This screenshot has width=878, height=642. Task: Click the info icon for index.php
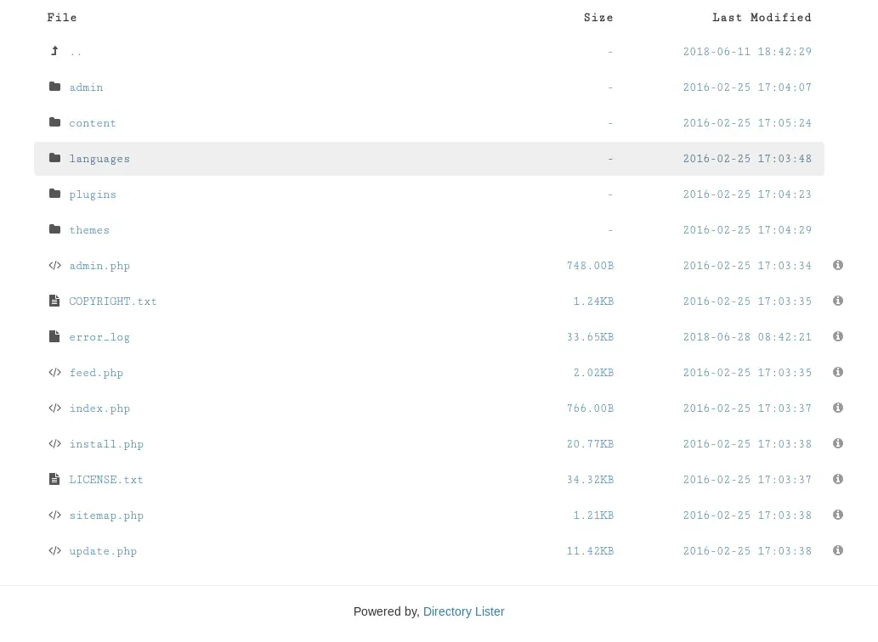pos(838,408)
